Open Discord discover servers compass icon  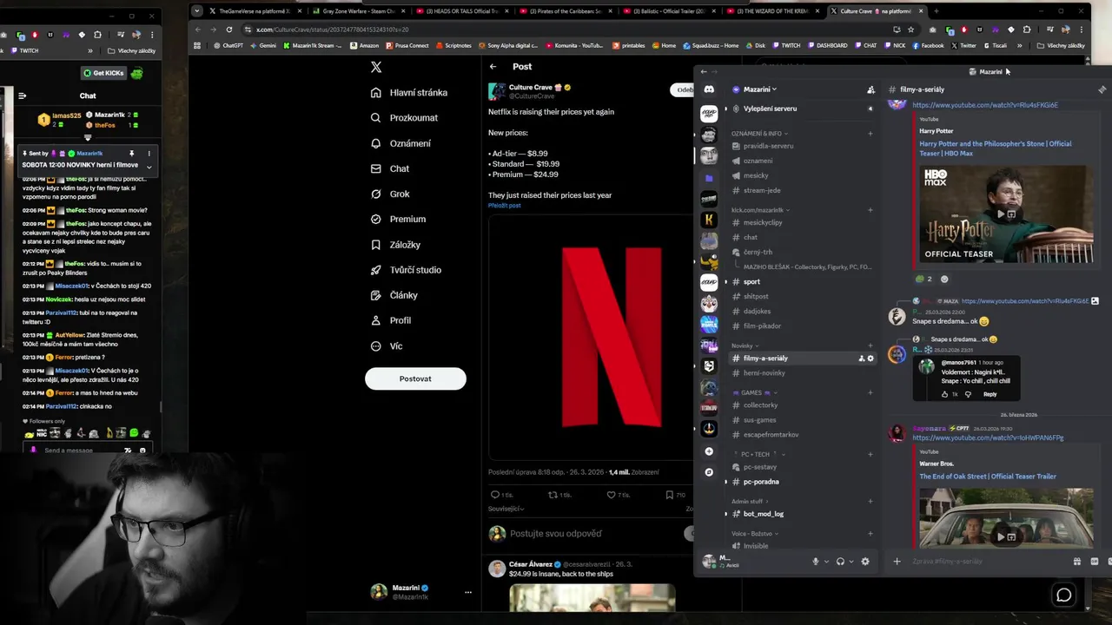point(709,472)
